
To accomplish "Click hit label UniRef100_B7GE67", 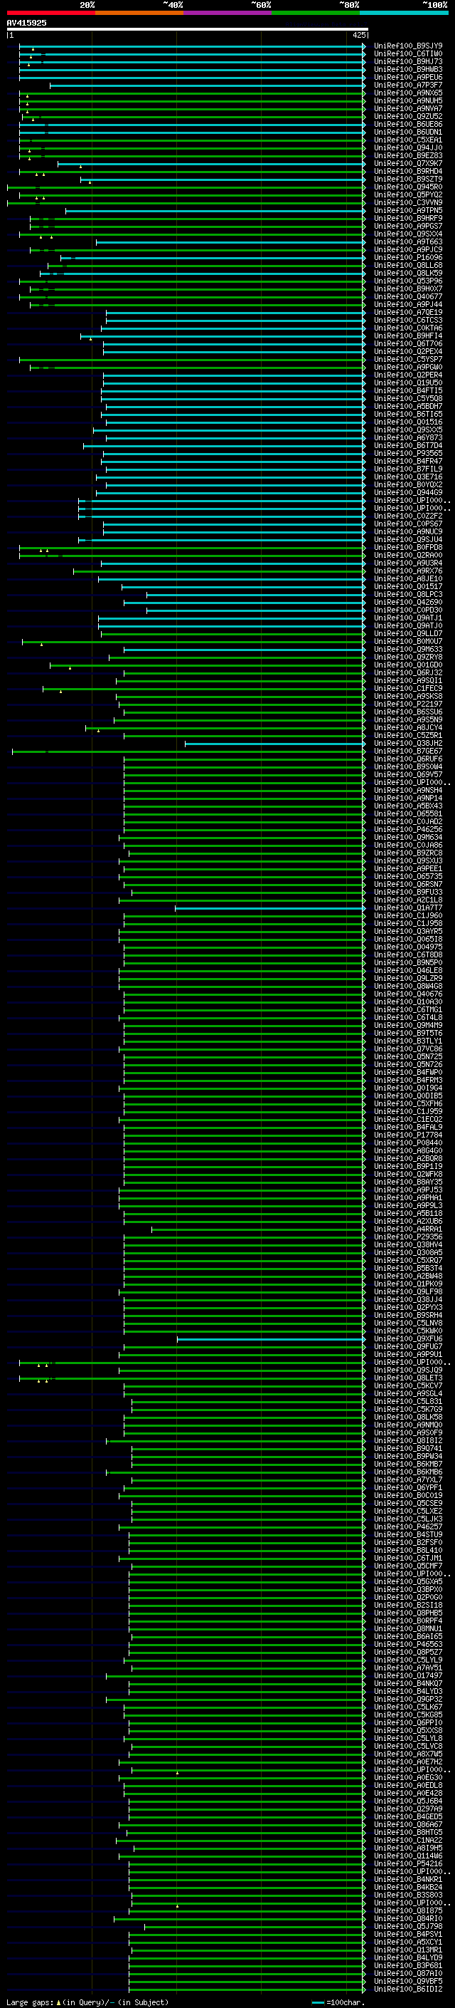I will 408,751.
